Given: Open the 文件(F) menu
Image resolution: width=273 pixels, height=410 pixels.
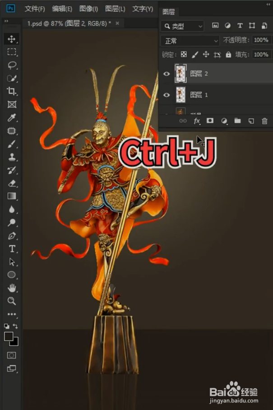Looking at the screenshot, I should 35,9.
